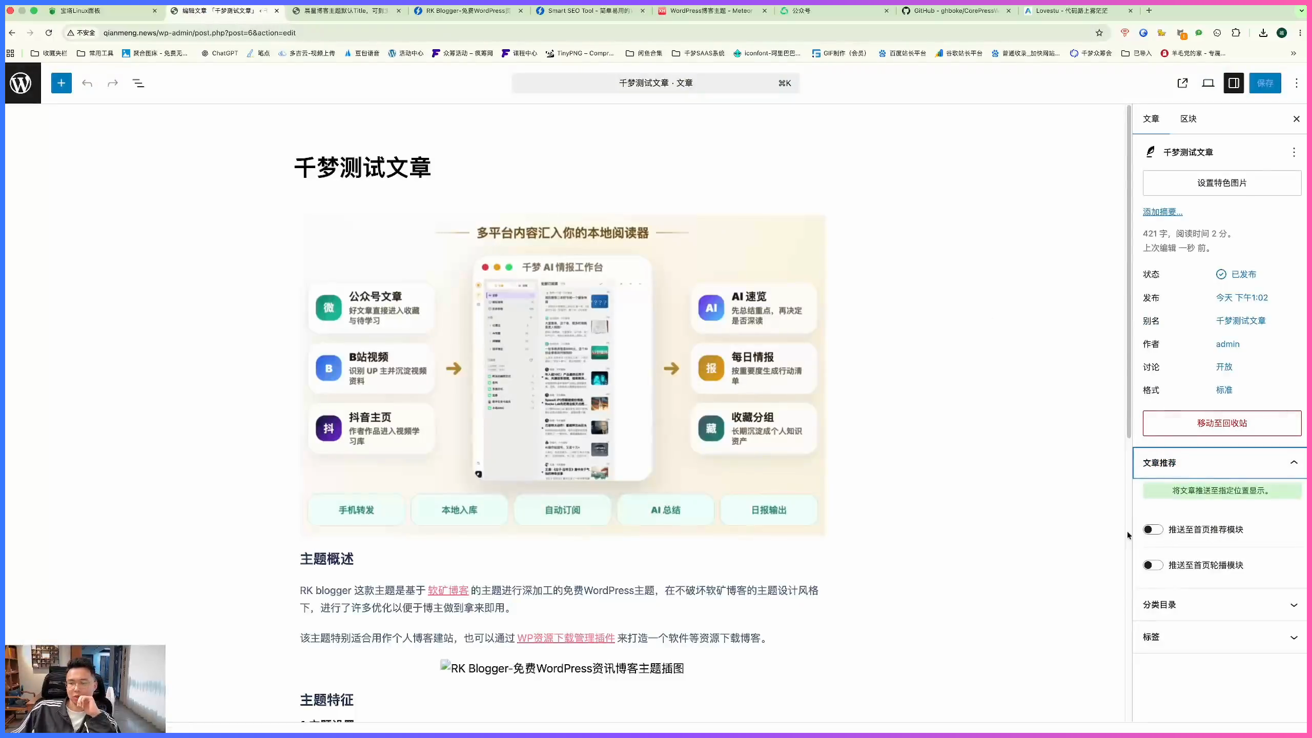Open the browser extensions puzzle icon

coord(1236,33)
